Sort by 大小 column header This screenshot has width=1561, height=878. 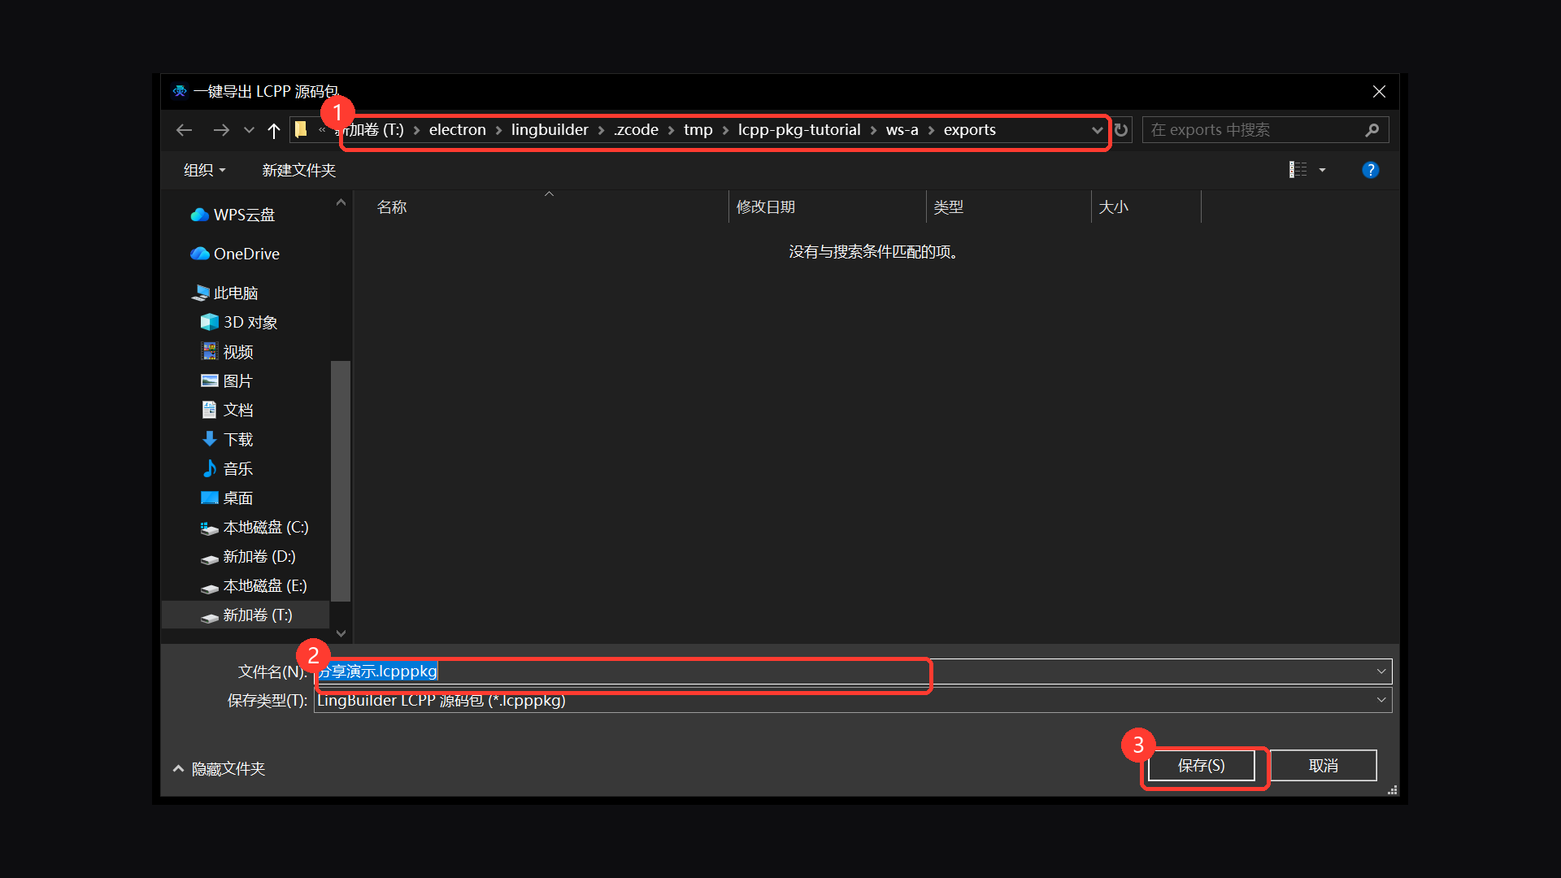coord(1146,207)
